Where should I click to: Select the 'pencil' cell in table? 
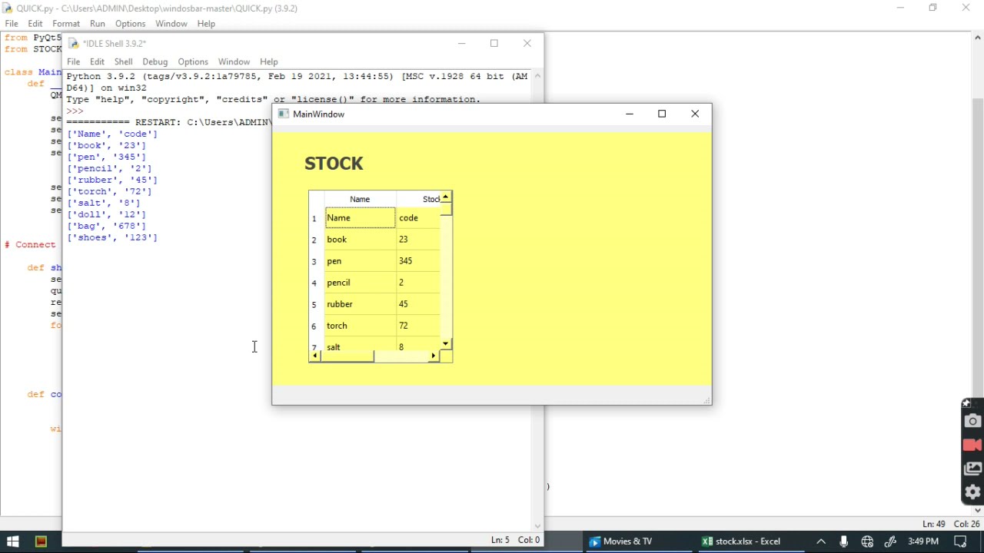coord(360,283)
